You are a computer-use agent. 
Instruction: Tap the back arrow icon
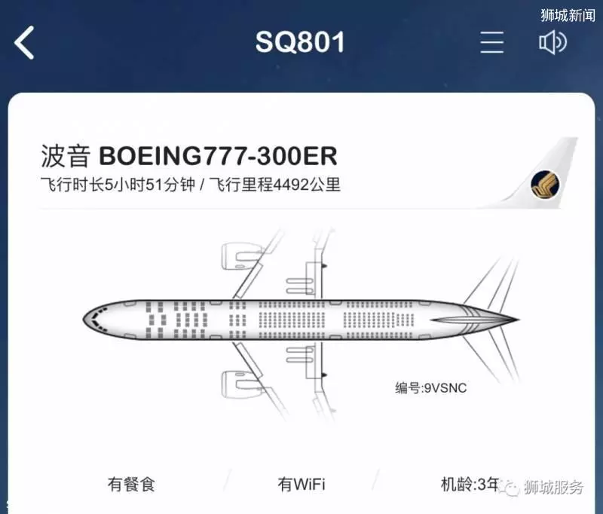(x=24, y=42)
